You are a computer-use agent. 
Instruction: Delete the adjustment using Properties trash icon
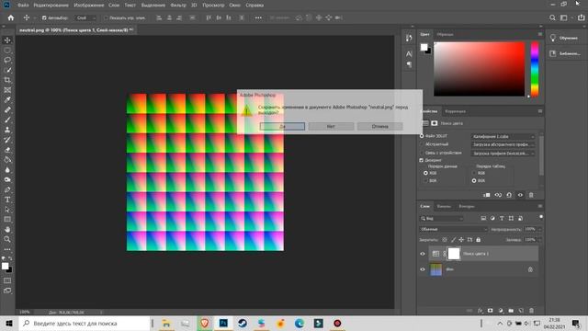pos(531,195)
